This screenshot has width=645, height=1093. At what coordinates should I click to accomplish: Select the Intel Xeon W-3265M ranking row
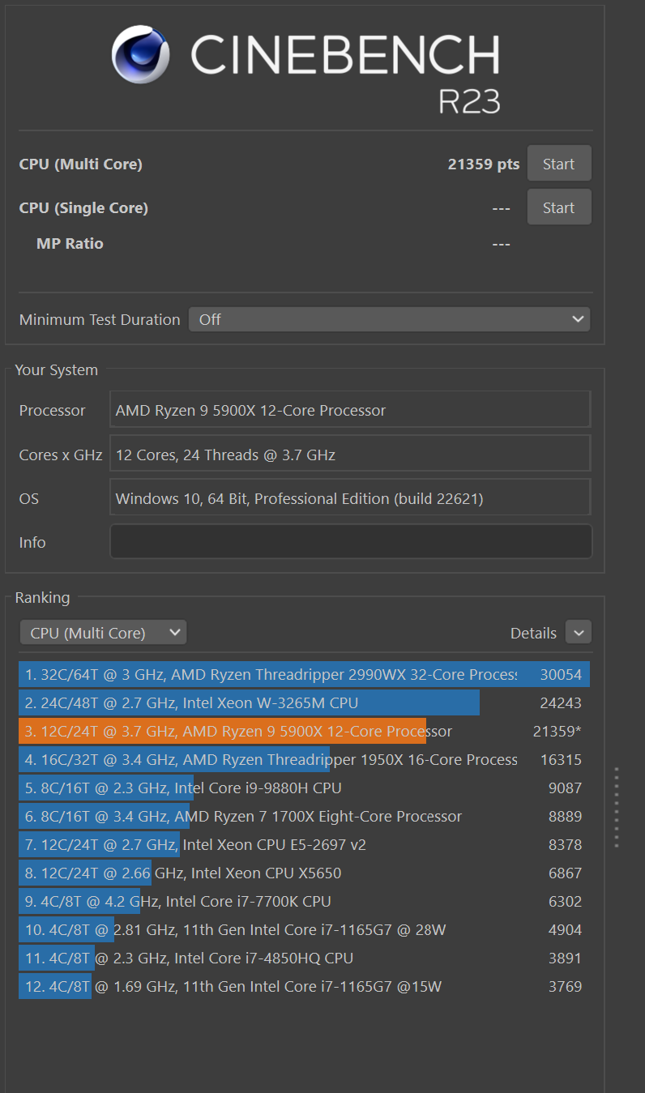point(304,703)
